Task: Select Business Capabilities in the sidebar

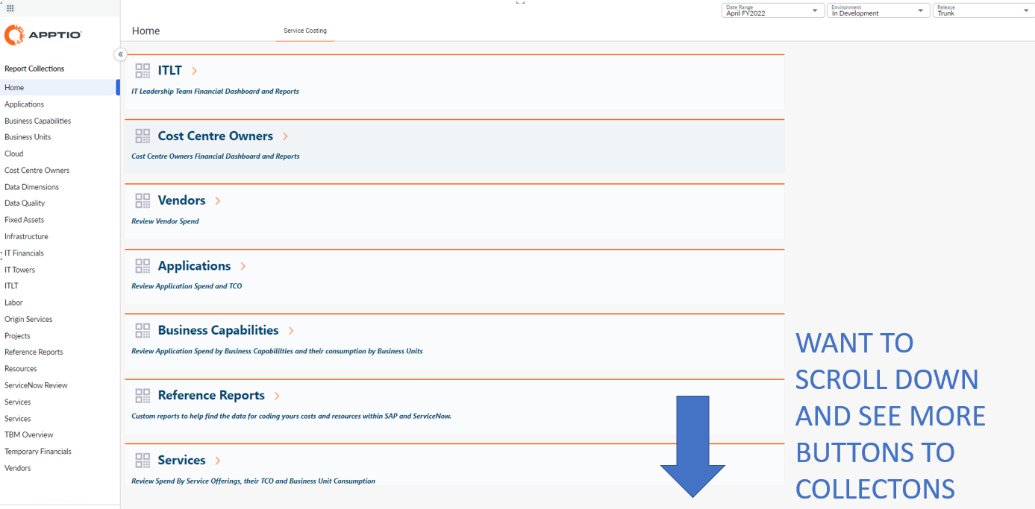Action: pyautogui.click(x=37, y=121)
